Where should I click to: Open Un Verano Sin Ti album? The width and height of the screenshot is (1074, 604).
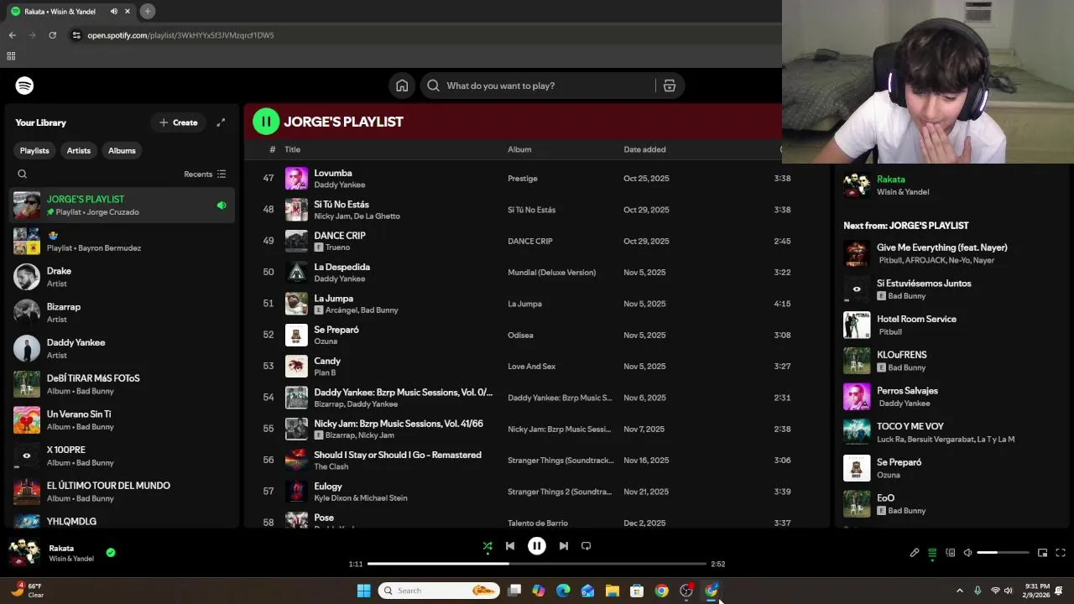pyautogui.click(x=122, y=420)
